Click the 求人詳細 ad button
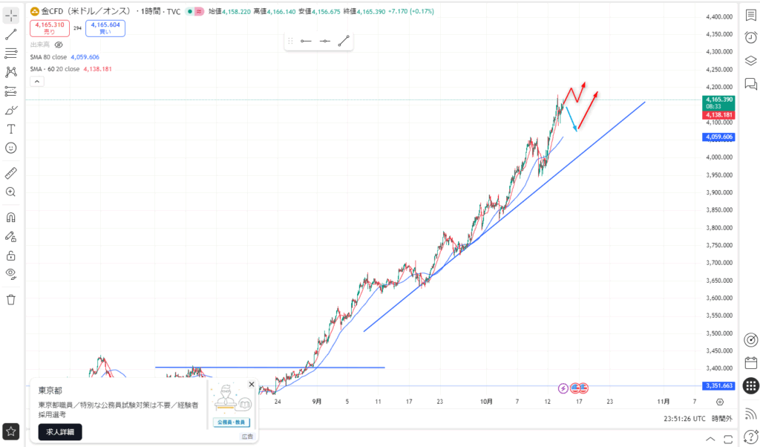The image size is (760, 447). (60, 431)
